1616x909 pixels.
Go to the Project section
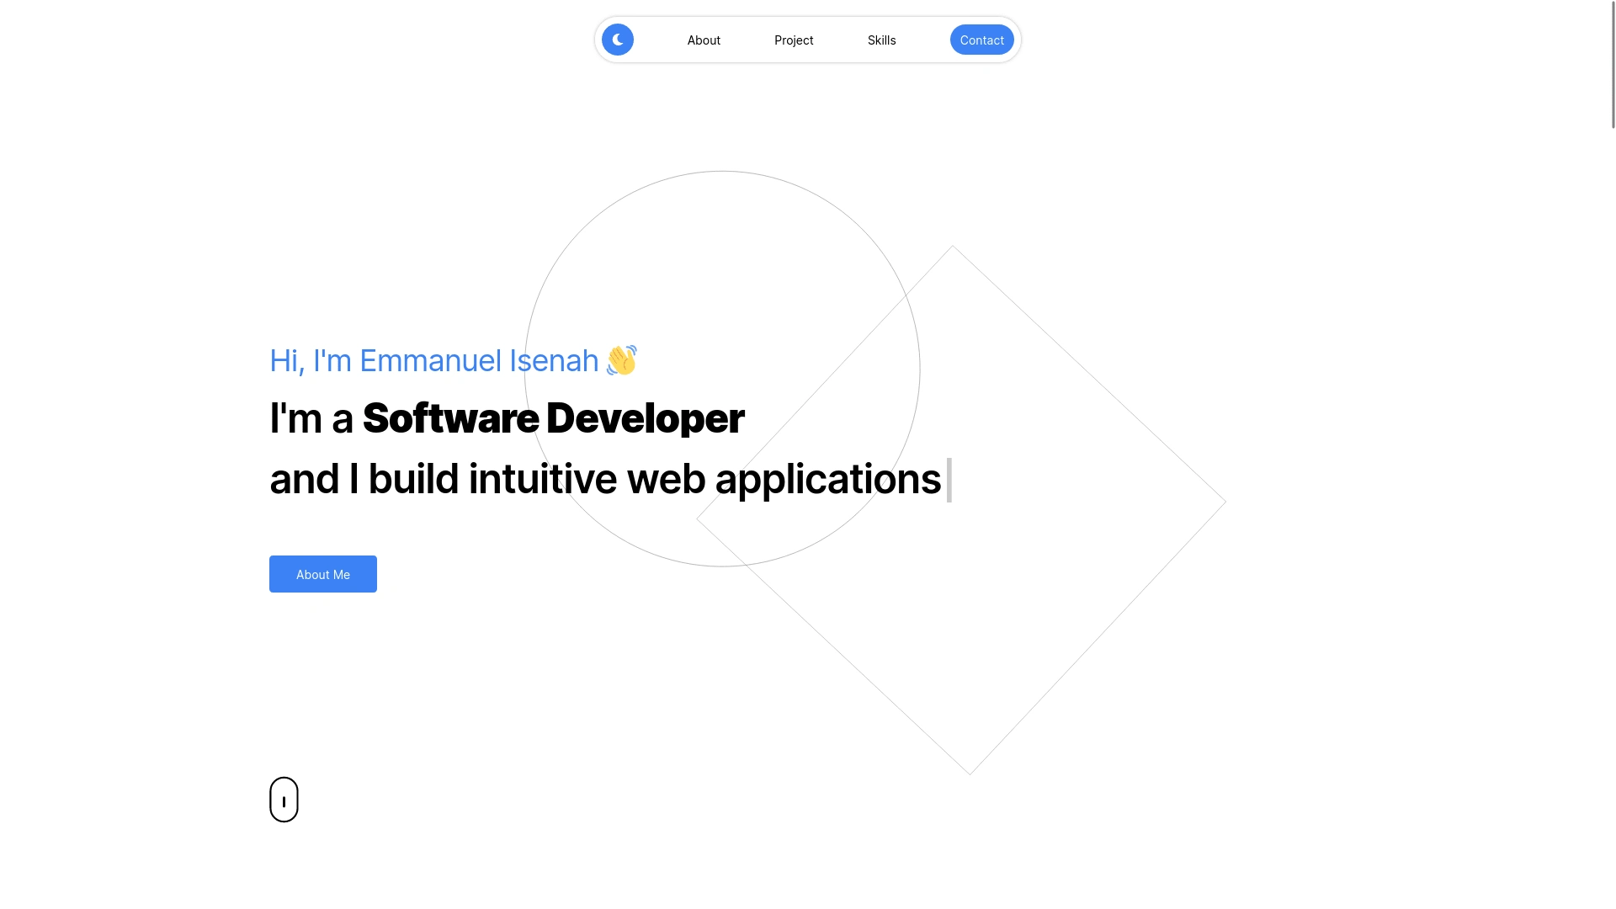click(x=793, y=40)
